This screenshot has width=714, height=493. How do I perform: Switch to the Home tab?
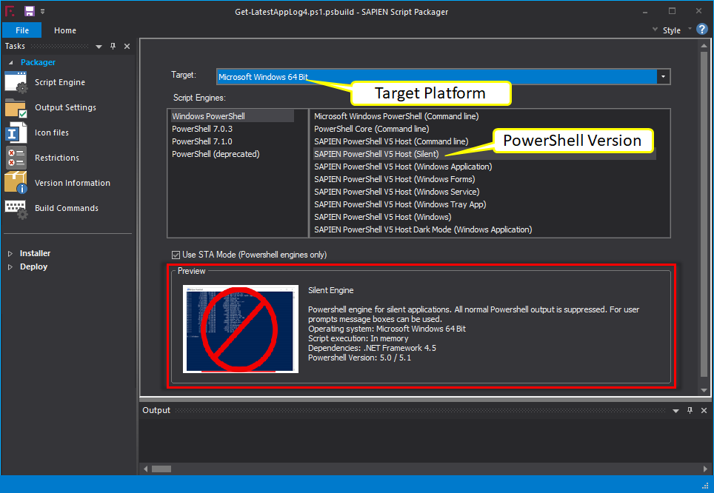pos(65,30)
